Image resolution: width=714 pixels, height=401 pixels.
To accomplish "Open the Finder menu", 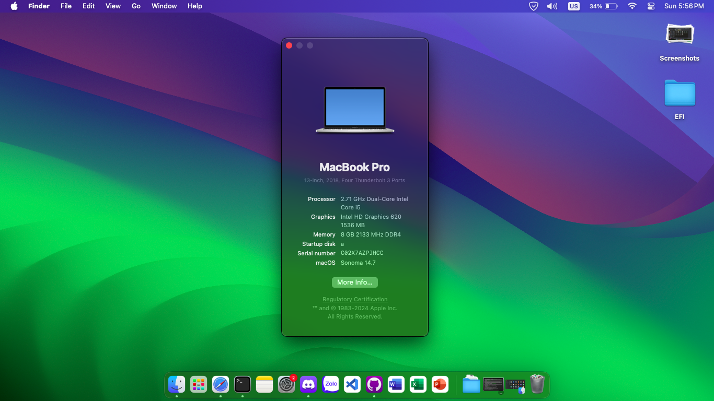I will tap(39, 6).
